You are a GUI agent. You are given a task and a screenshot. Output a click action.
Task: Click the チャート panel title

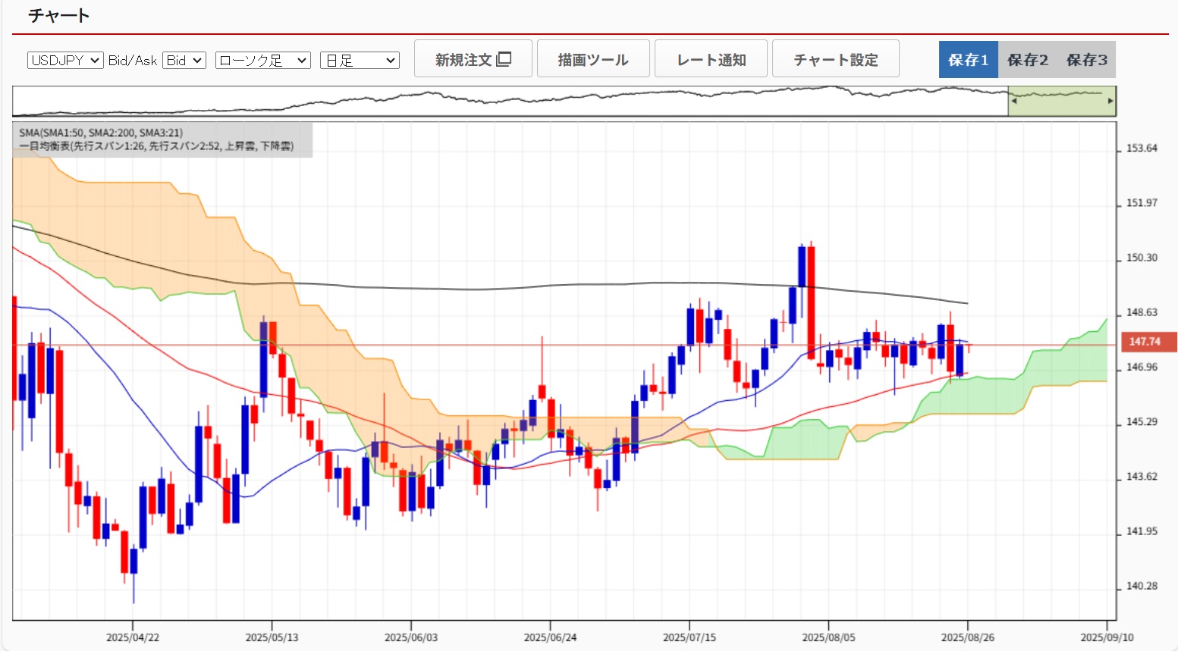(x=58, y=16)
